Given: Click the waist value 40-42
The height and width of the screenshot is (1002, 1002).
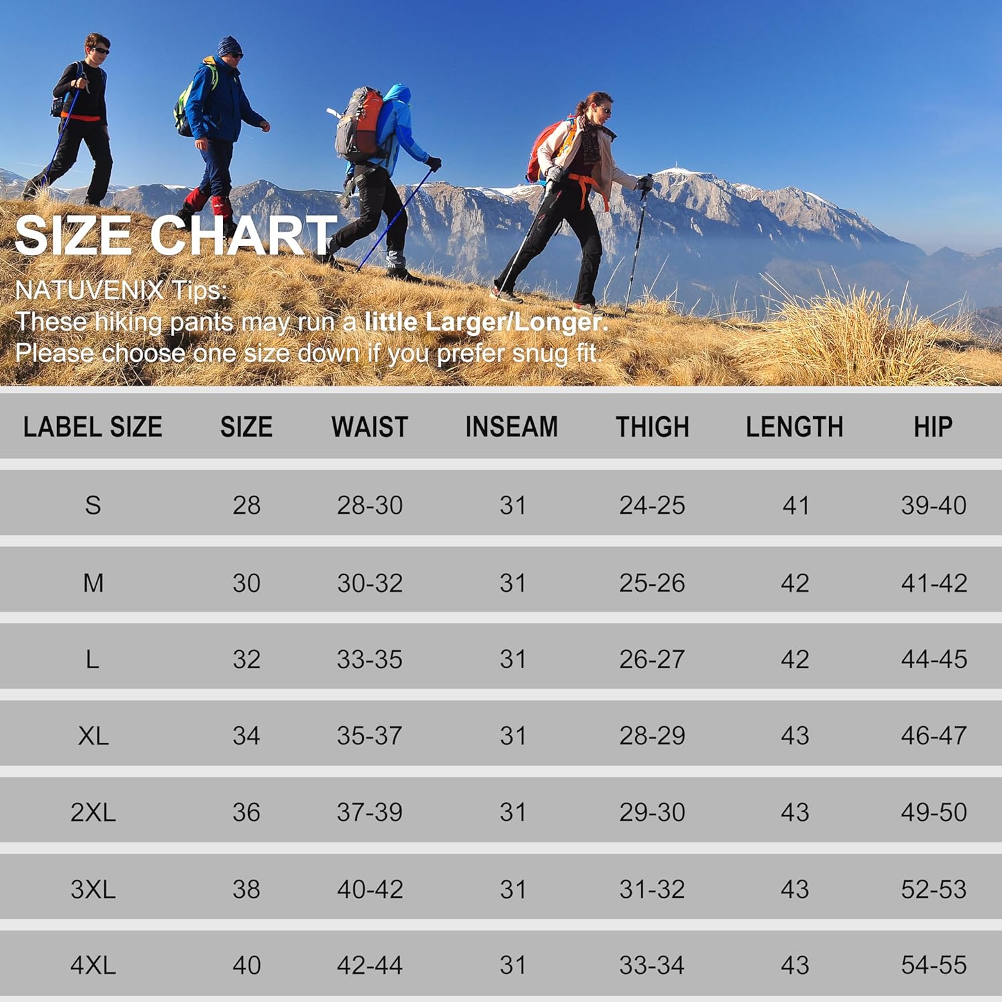Looking at the screenshot, I should click(369, 889).
